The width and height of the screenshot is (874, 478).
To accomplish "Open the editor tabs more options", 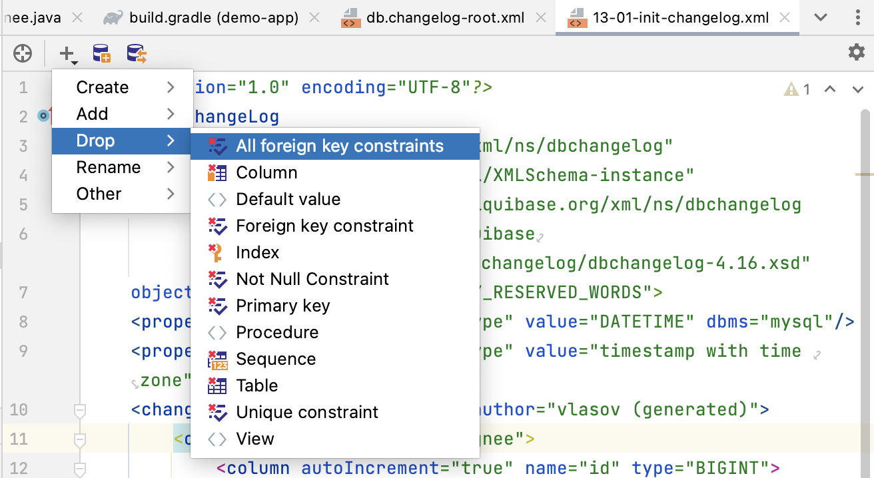I will 857,17.
